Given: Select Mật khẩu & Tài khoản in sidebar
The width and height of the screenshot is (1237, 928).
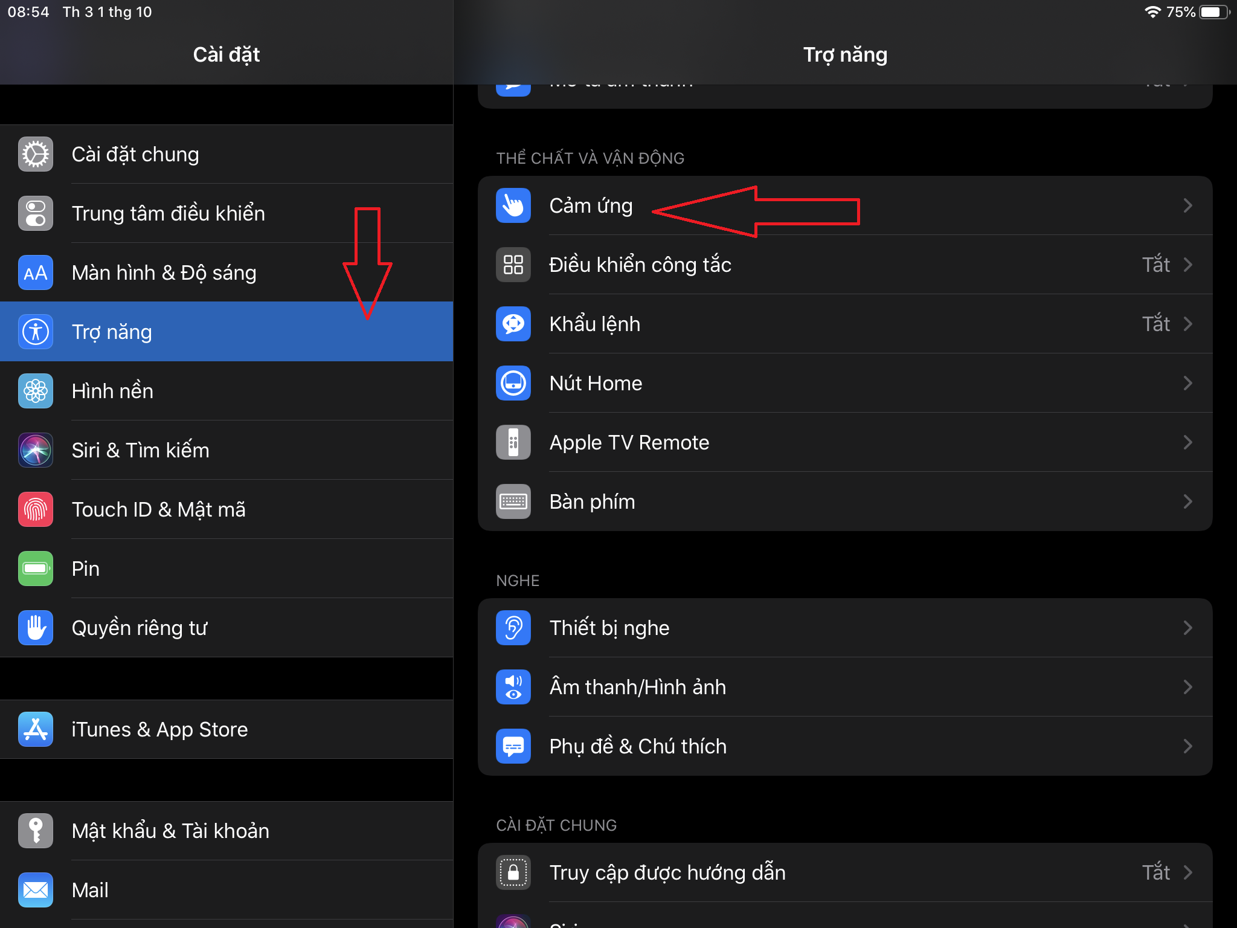Looking at the screenshot, I should pyautogui.click(x=227, y=831).
